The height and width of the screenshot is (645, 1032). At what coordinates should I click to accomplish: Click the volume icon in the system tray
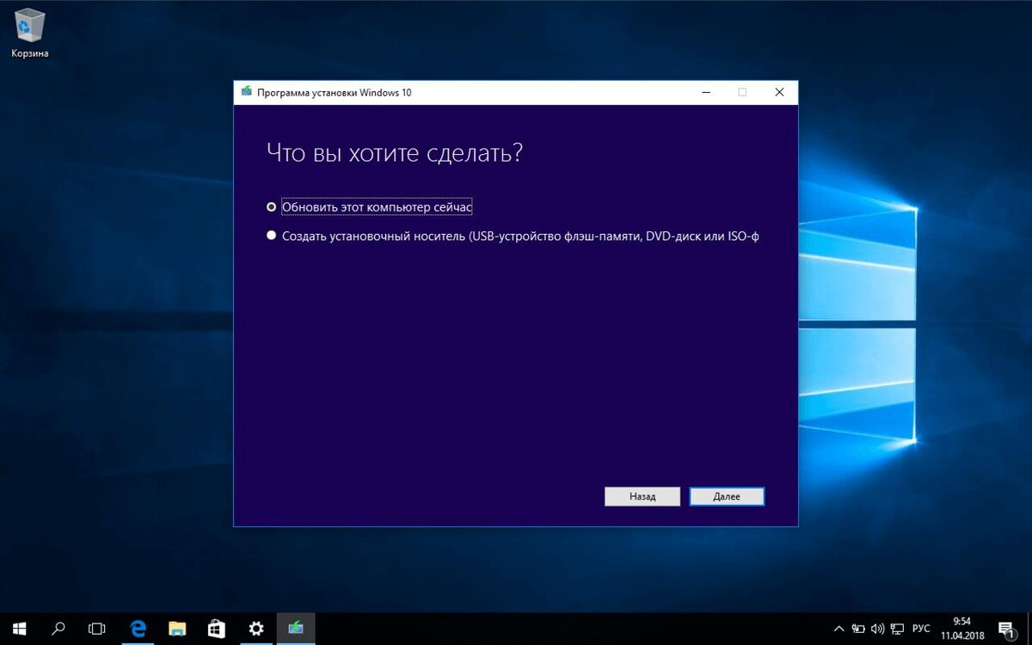[877, 629]
